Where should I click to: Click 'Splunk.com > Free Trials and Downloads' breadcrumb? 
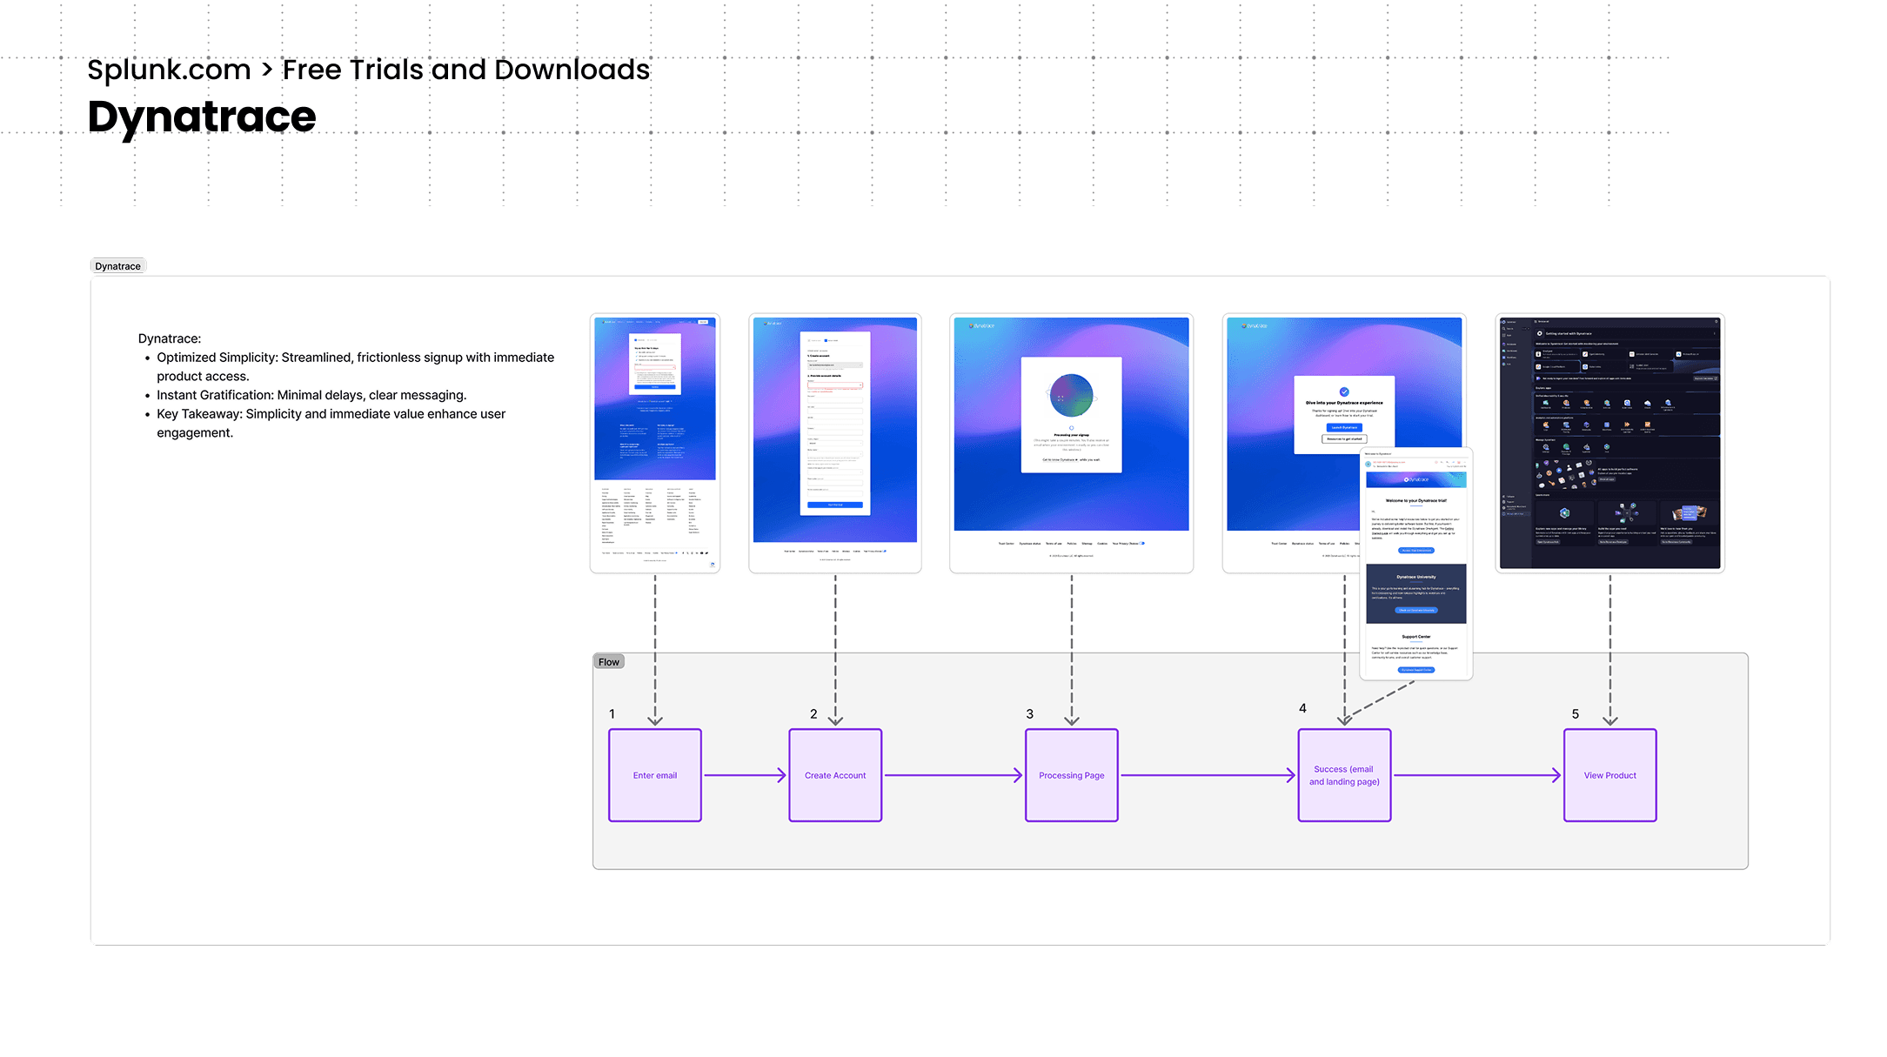(x=368, y=70)
